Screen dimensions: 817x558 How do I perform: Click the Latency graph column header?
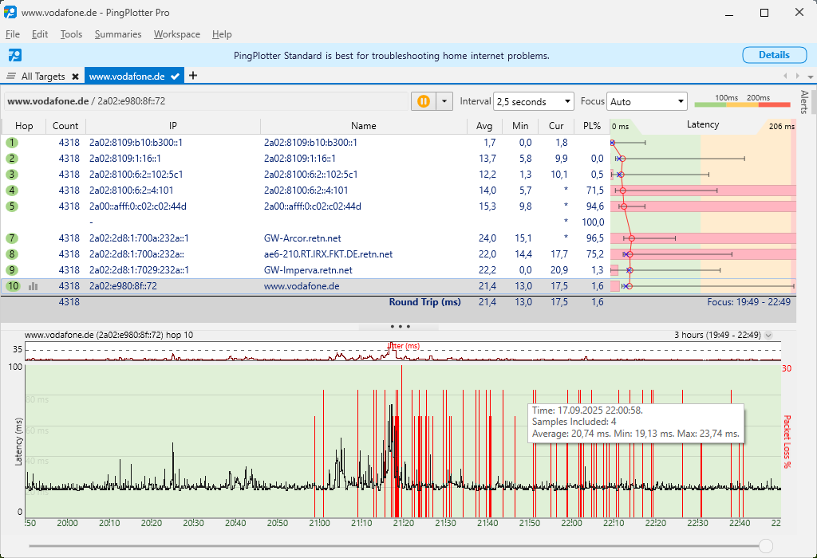coord(703,125)
